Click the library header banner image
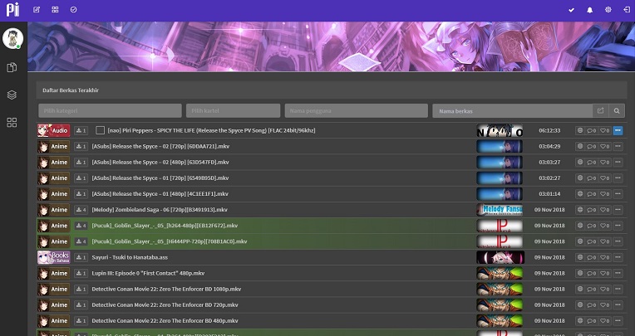The width and height of the screenshot is (635, 336). pyautogui.click(x=332, y=46)
